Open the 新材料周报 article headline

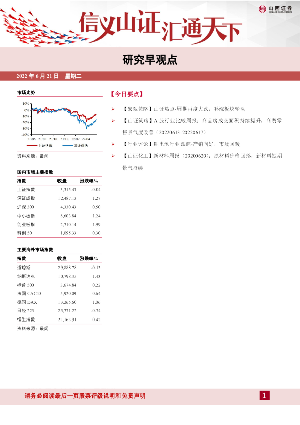(x=202, y=162)
